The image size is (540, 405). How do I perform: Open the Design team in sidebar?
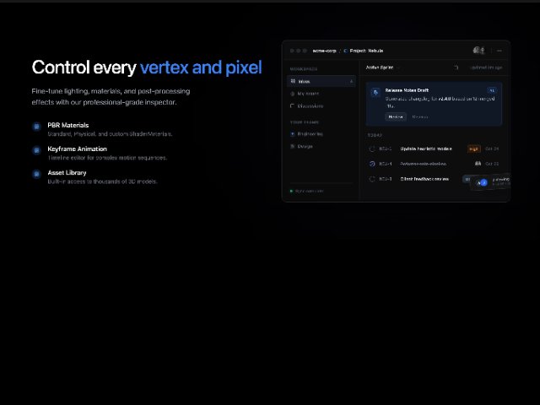tap(305, 145)
